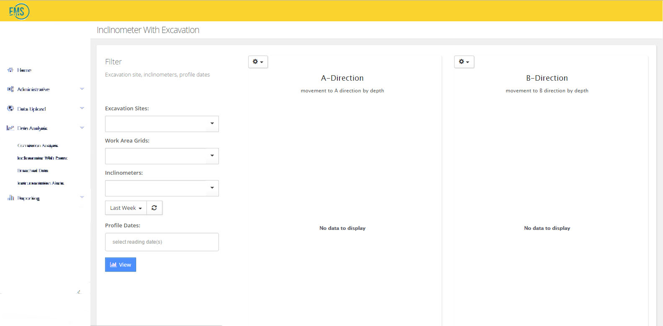663x326 pixels.
Task: Open Filter panel gear settings dropdown
Action: (x=258, y=62)
